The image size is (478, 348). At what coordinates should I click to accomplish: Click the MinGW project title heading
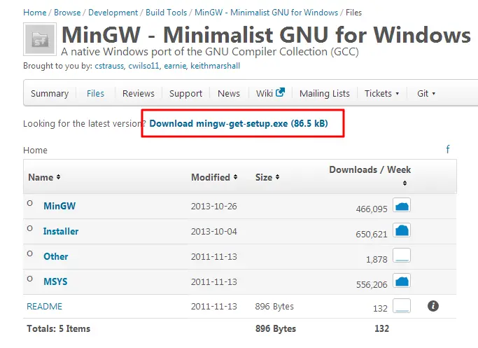coord(266,34)
